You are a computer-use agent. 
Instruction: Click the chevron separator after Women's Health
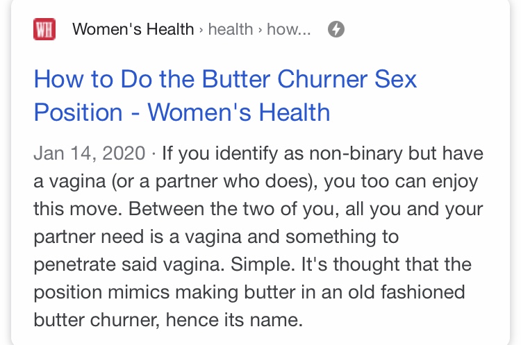[201, 30]
